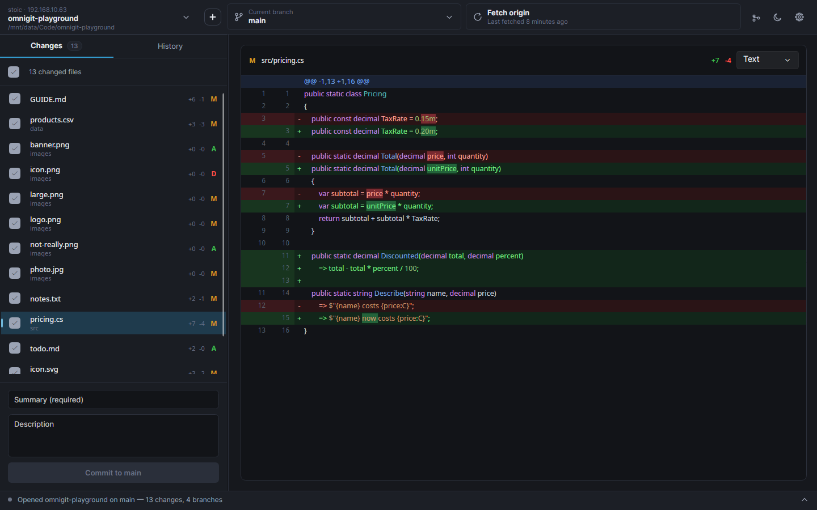Image resolution: width=817 pixels, height=510 pixels.
Task: Switch to the Changes tab
Action: [57, 46]
